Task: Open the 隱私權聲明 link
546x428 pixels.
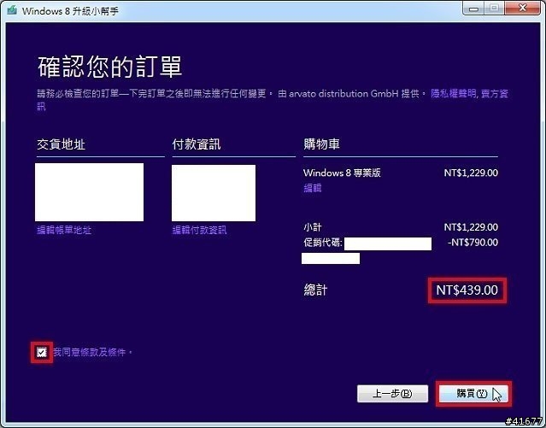Action: coord(454,93)
